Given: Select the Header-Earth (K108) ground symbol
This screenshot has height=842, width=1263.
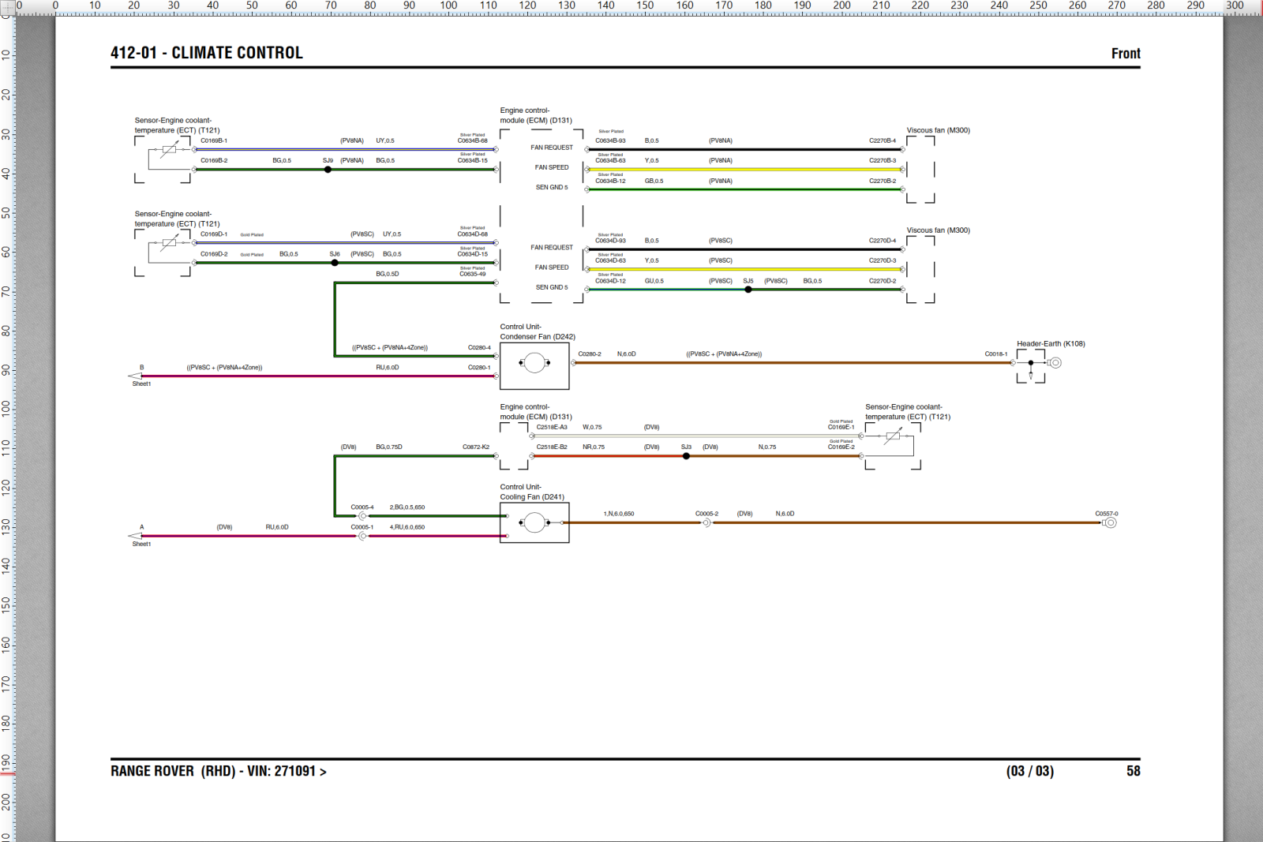Looking at the screenshot, I should (x=1055, y=363).
